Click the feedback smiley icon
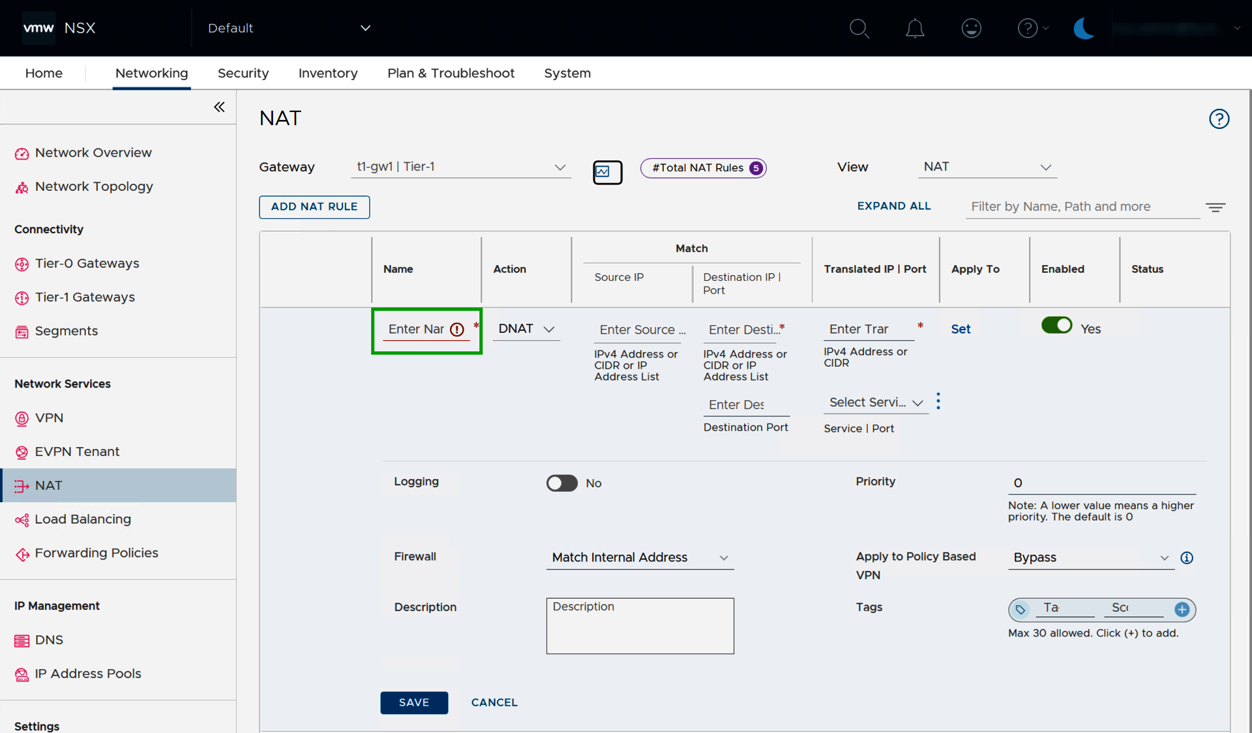The width and height of the screenshot is (1252, 733). coord(971,28)
